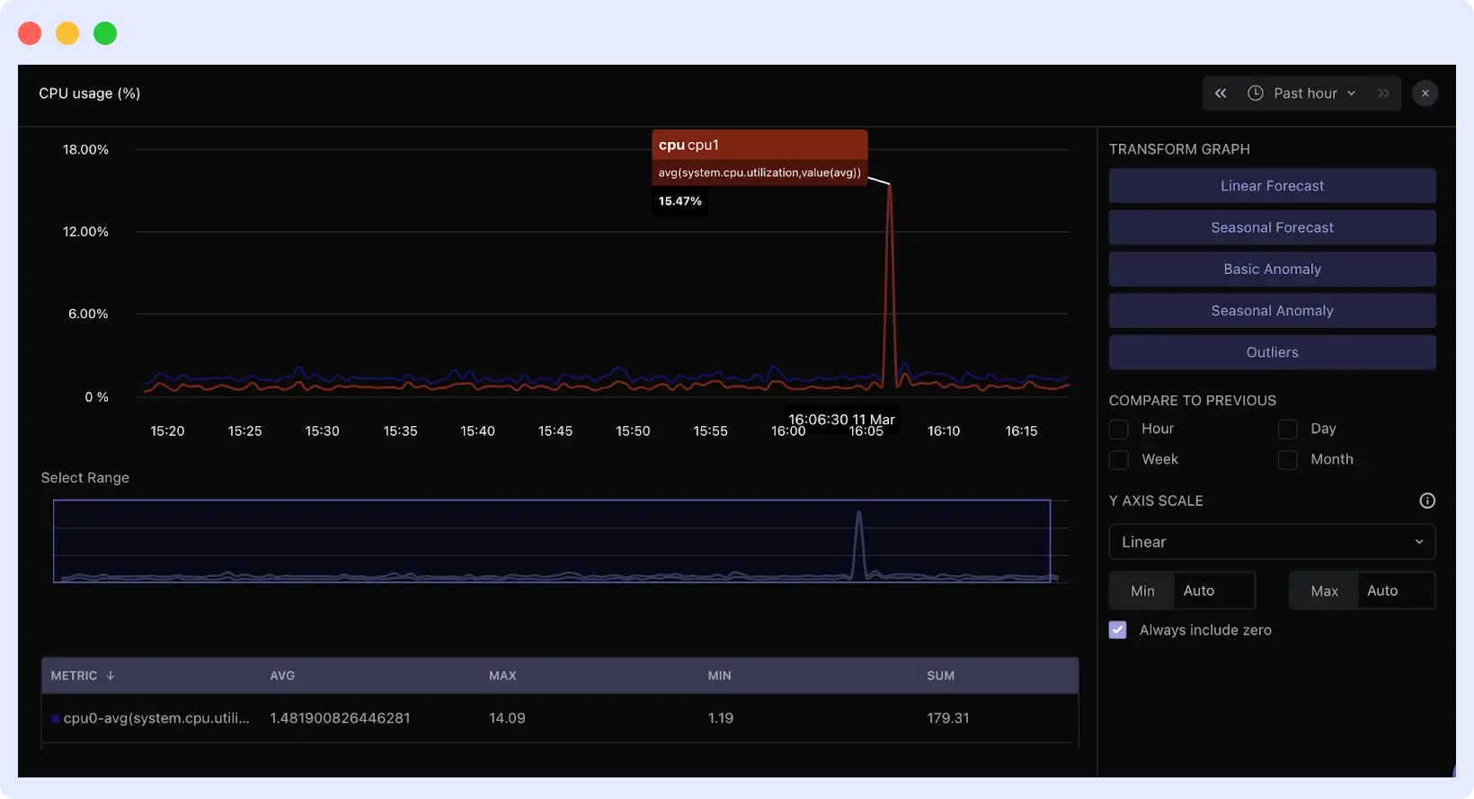Screen dimensions: 1474x799
Task: Enable compare to previous Hour
Action: tap(1118, 430)
